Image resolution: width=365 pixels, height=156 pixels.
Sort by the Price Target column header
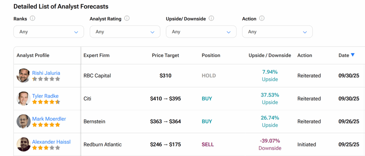click(165, 56)
